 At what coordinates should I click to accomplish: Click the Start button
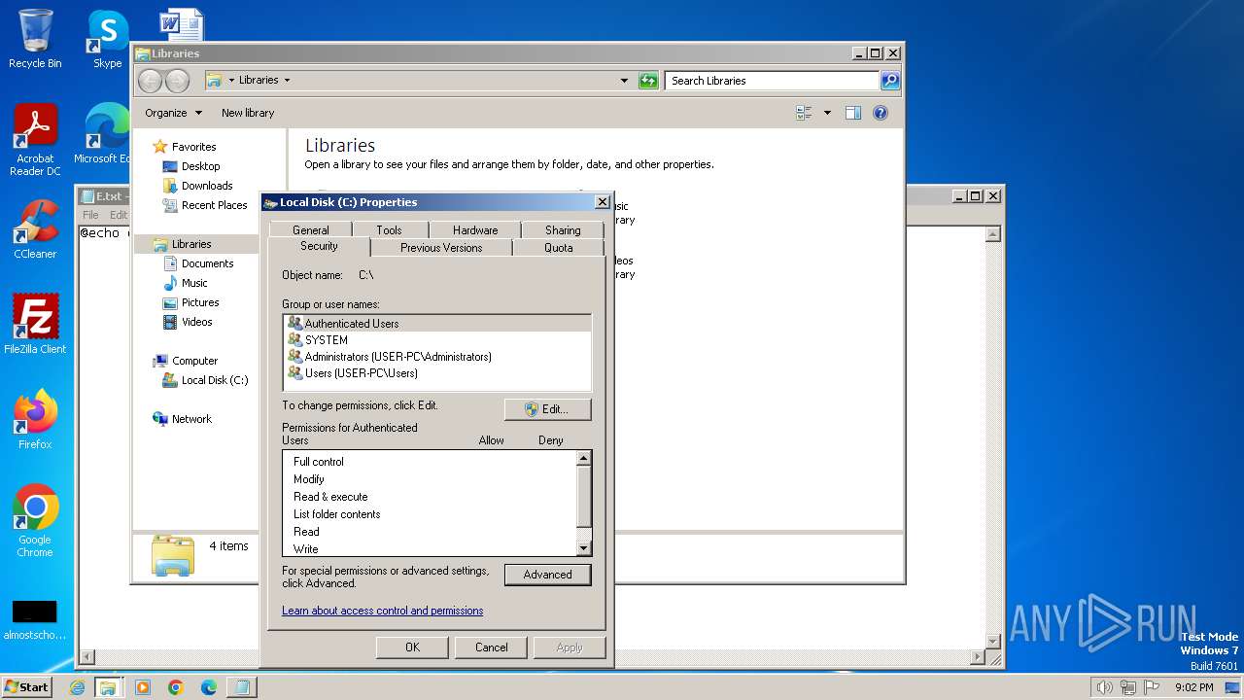point(26,686)
